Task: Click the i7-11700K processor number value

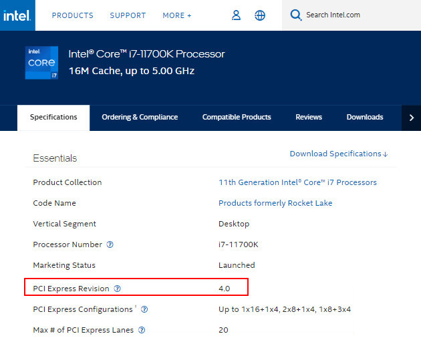Action: 239,244
